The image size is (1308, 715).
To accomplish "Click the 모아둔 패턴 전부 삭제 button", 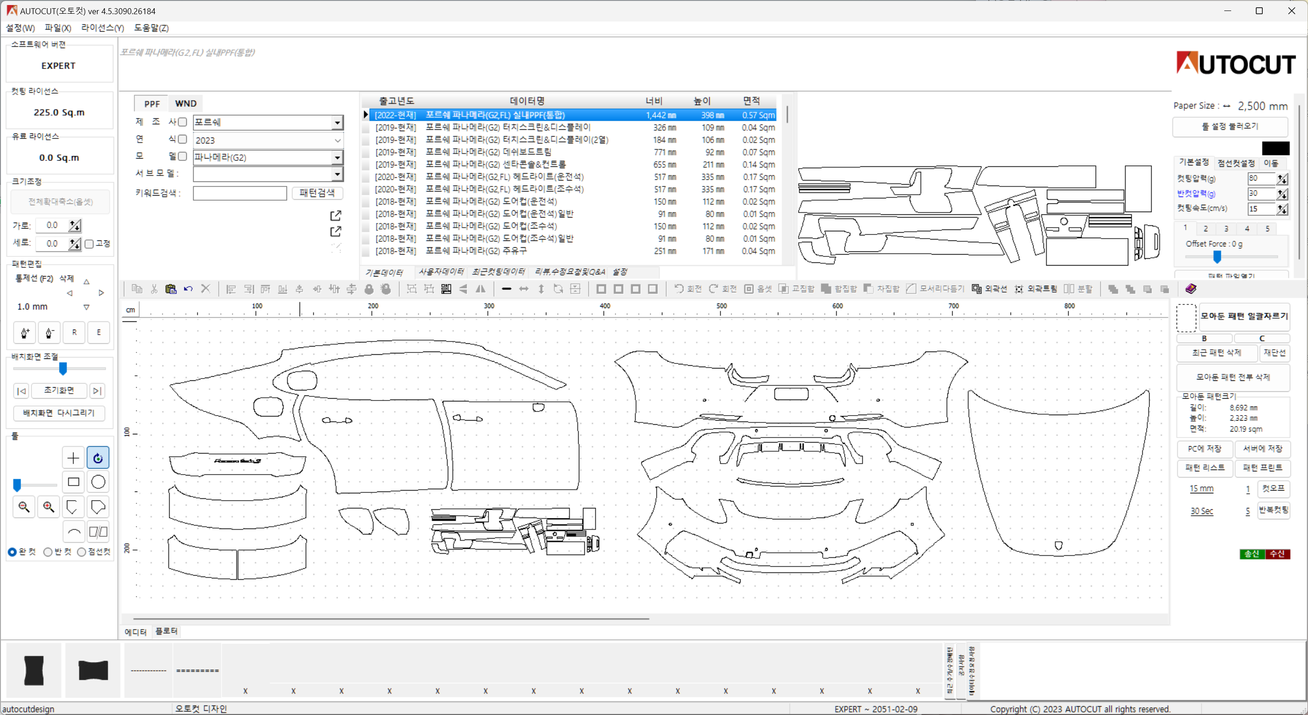I will [x=1233, y=377].
